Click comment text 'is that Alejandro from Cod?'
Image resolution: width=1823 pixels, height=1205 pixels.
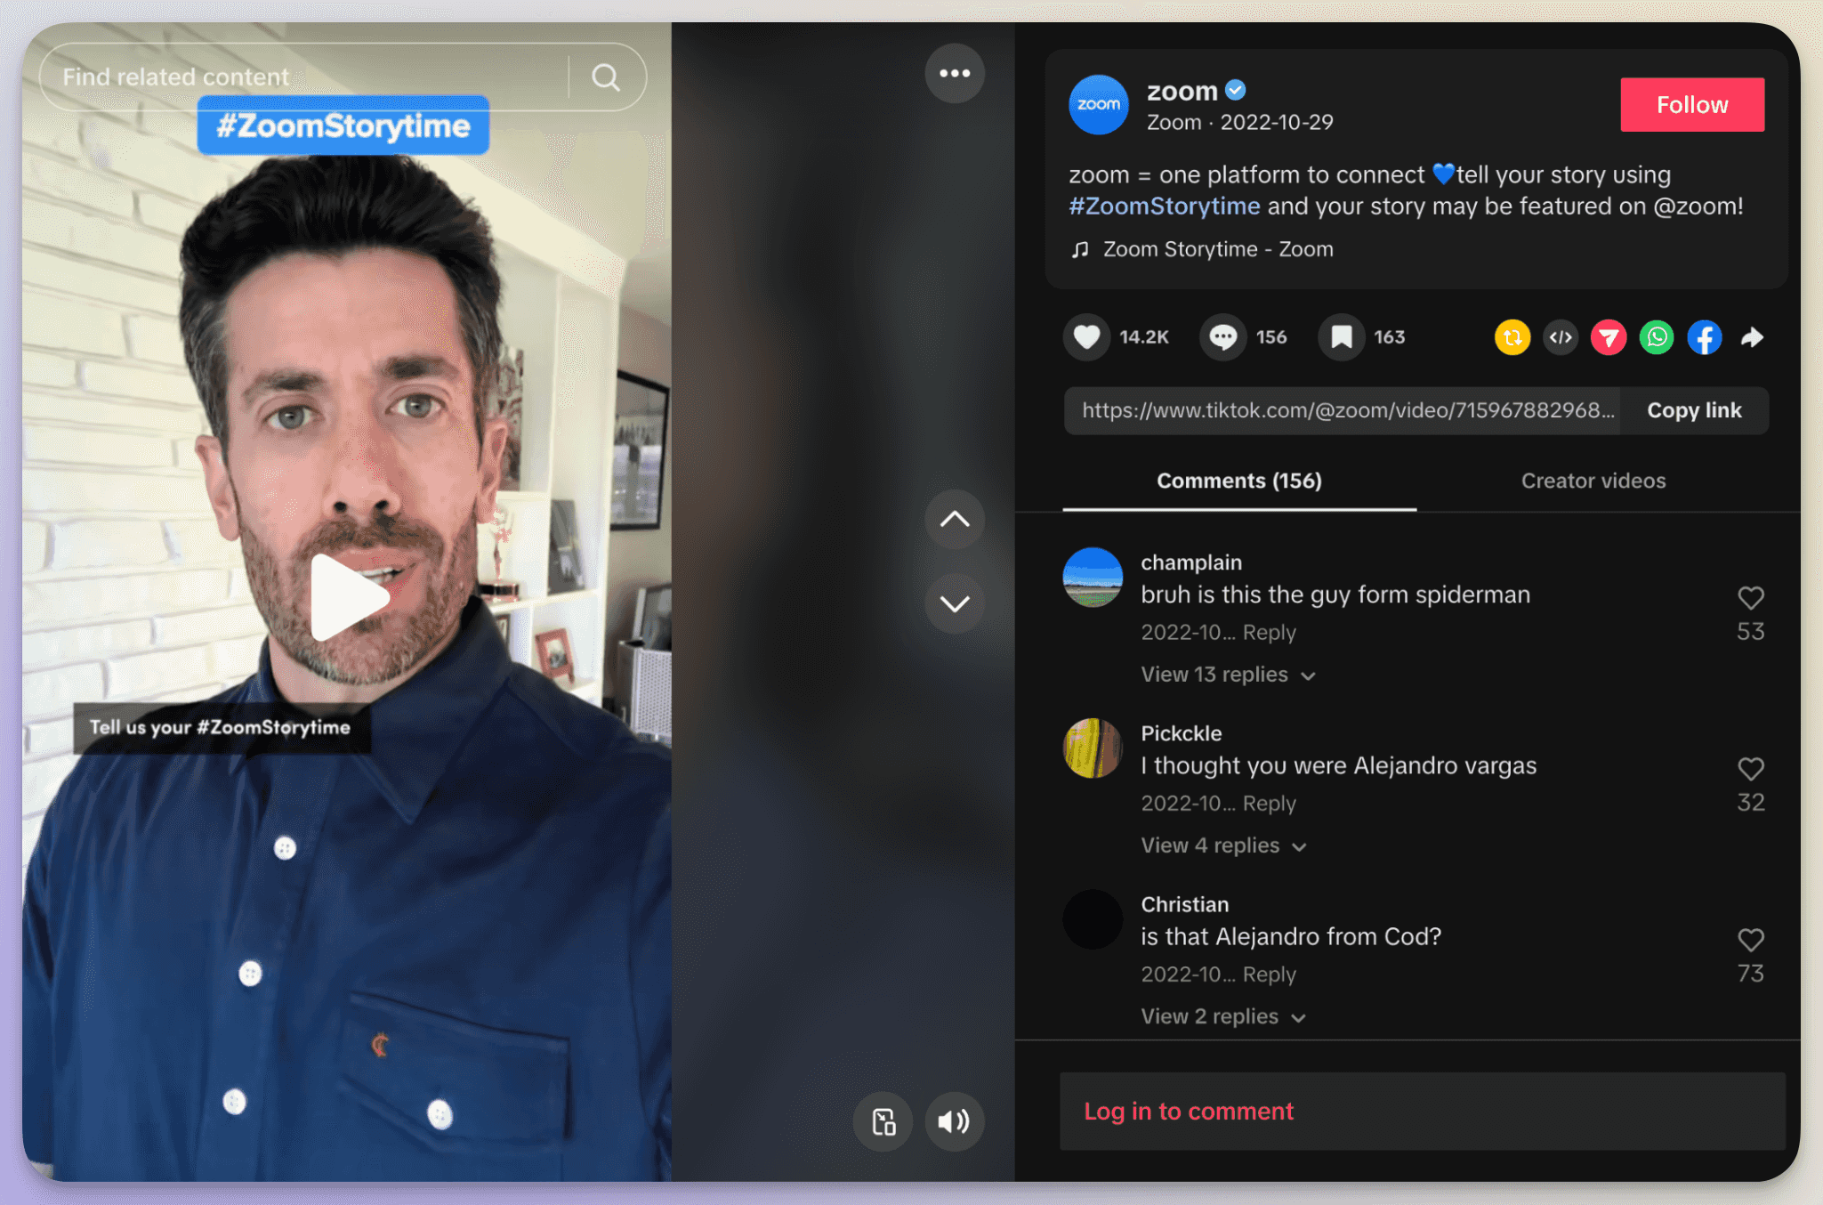(x=1291, y=936)
